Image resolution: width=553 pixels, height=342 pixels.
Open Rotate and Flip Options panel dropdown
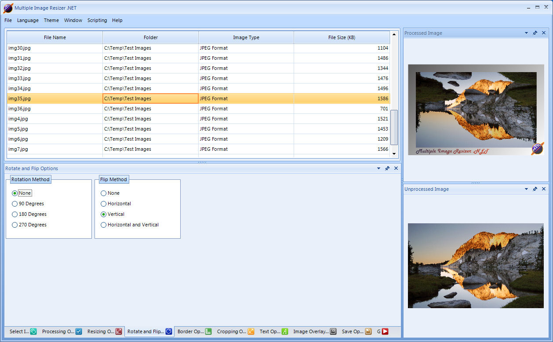378,168
